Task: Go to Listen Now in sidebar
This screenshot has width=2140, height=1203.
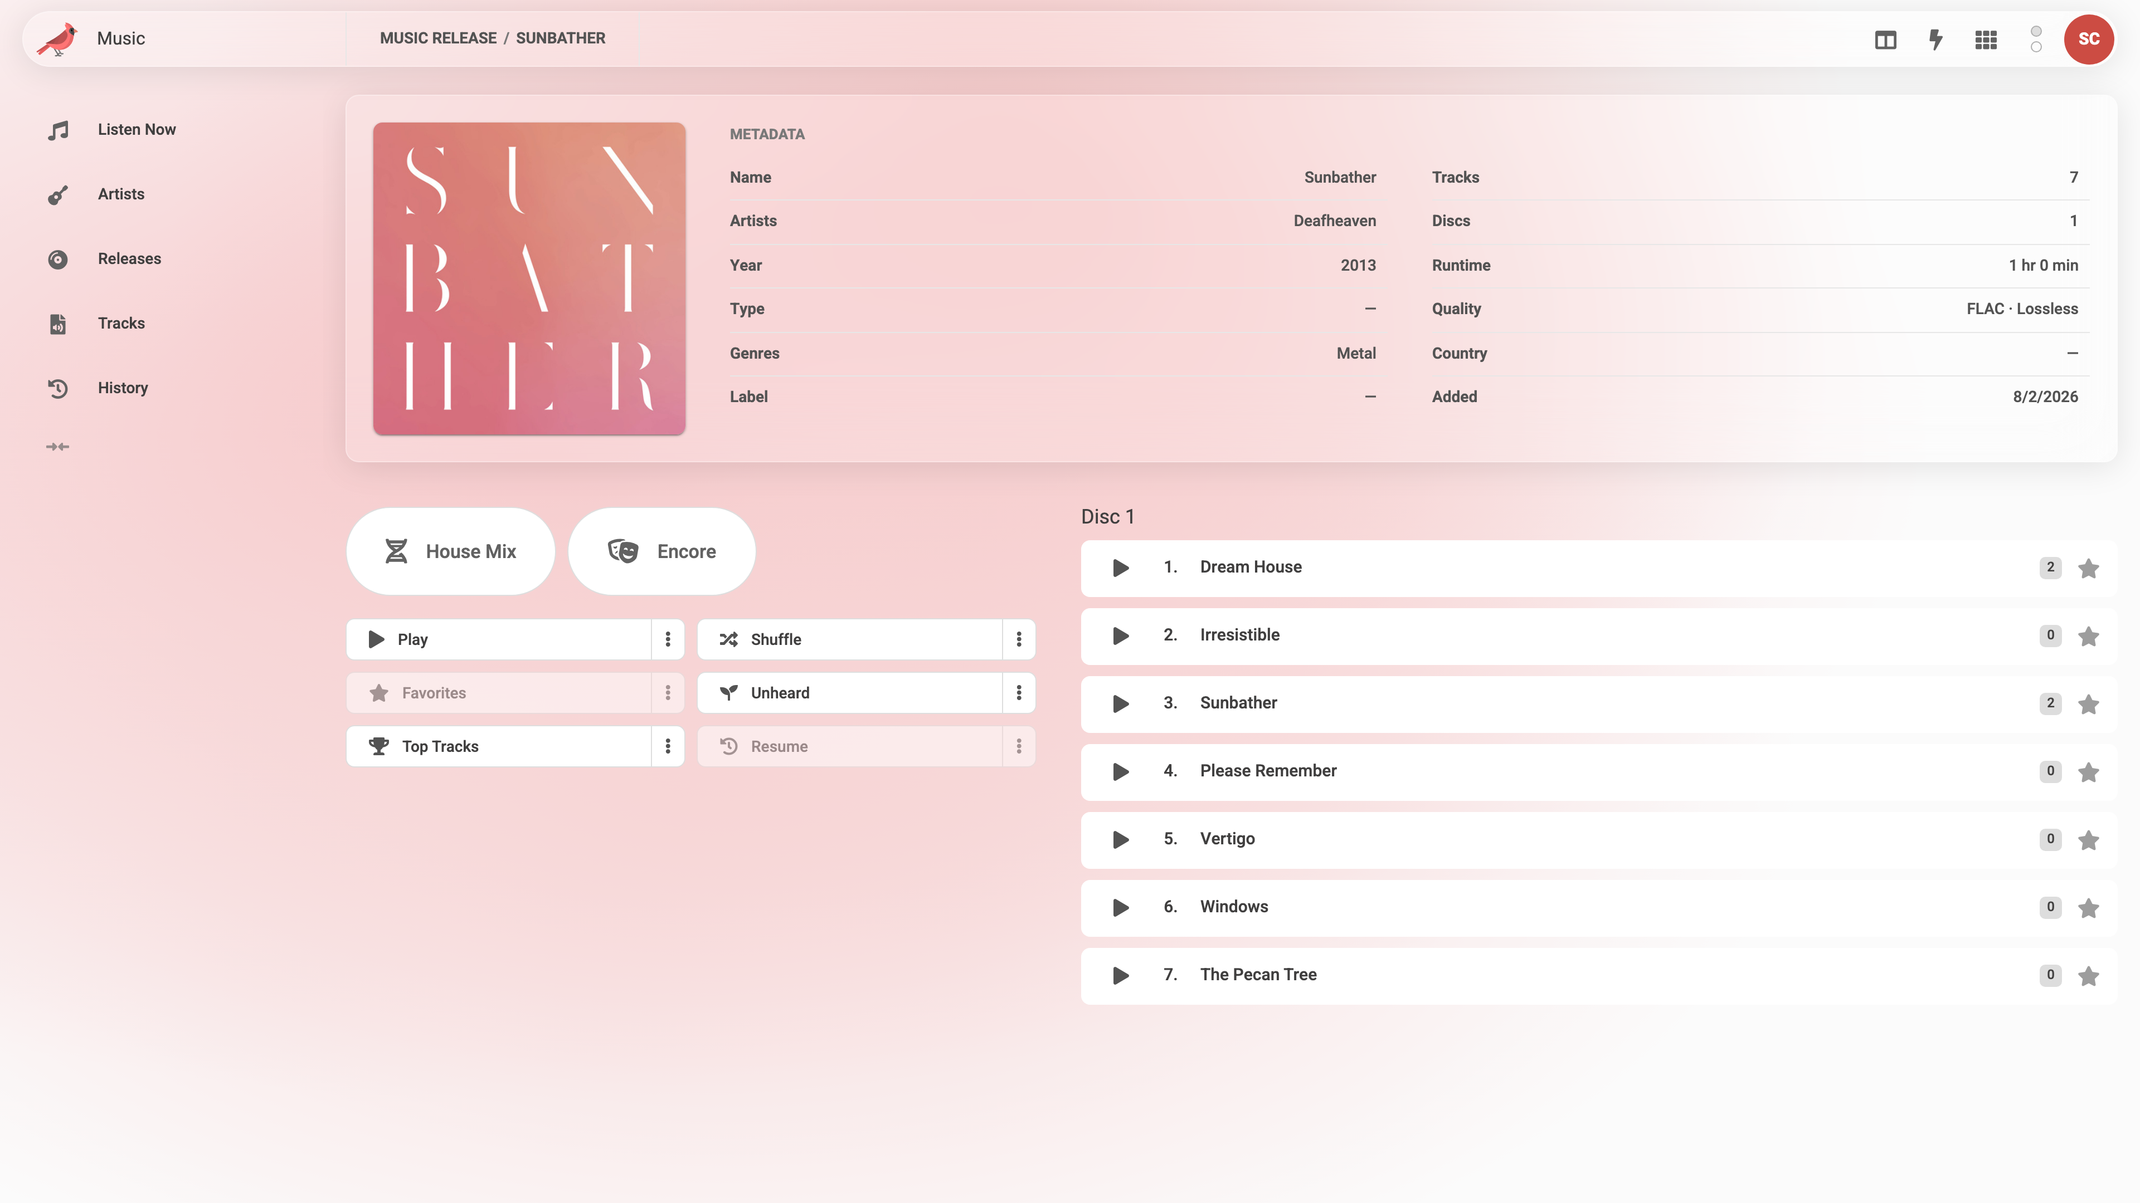Action: [137, 130]
